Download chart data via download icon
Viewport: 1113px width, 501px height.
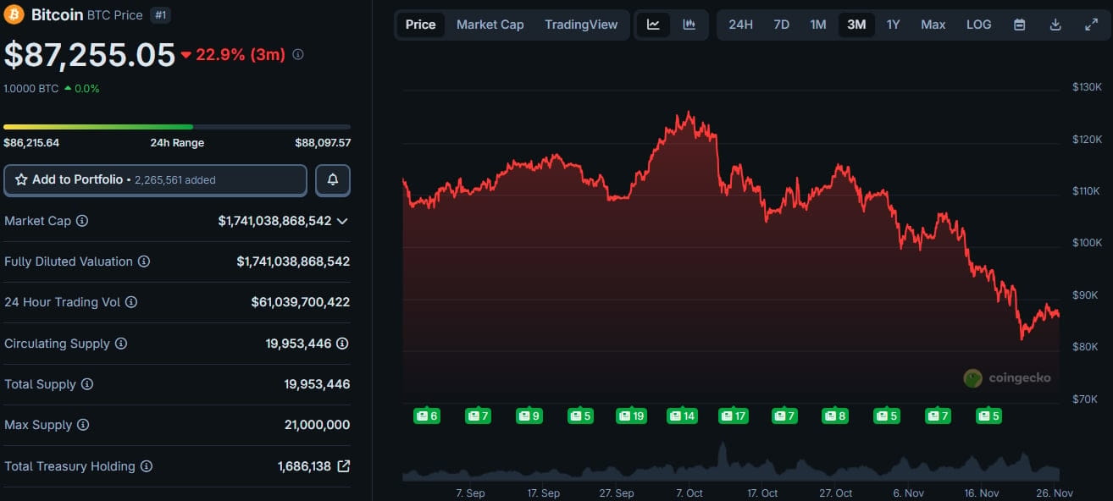tap(1055, 25)
